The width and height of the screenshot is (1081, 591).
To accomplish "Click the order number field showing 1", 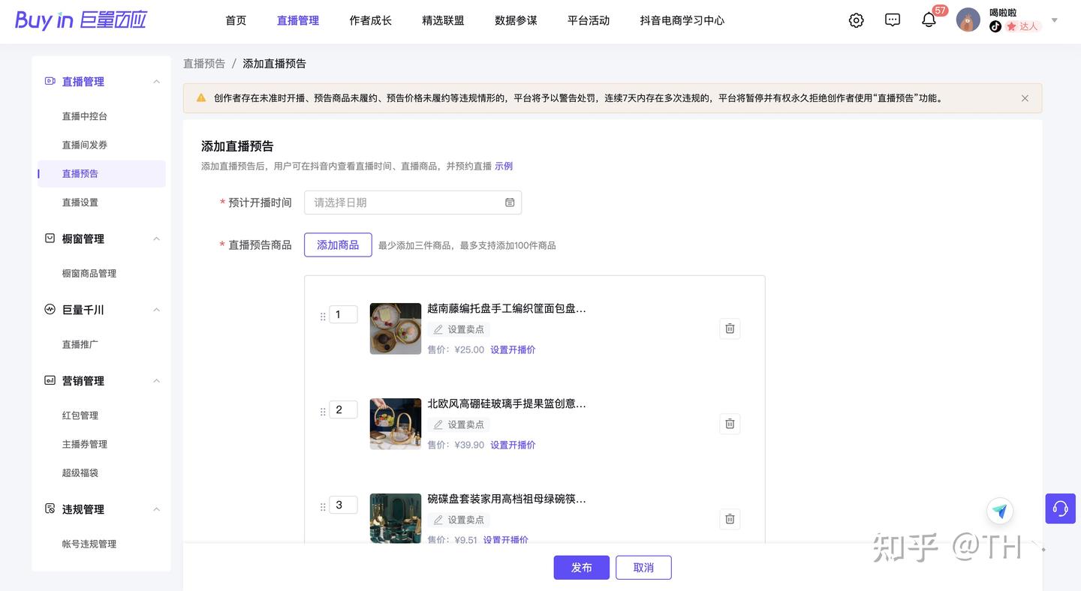I will pos(343,314).
